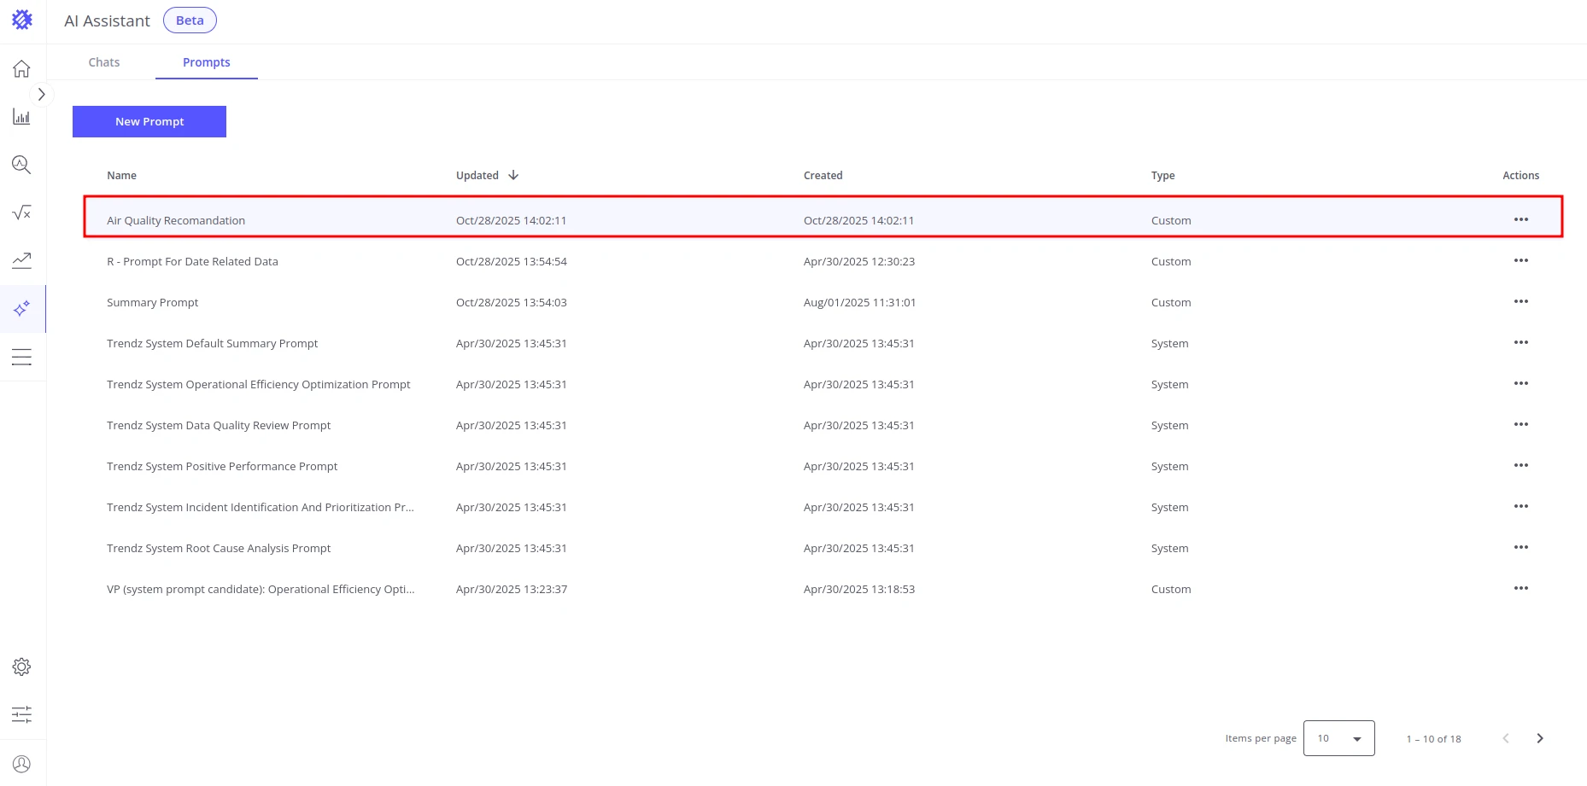Click updated date Apr/30/2025 13:23:37
Image resolution: width=1587 pixels, height=786 pixels.
(x=511, y=589)
